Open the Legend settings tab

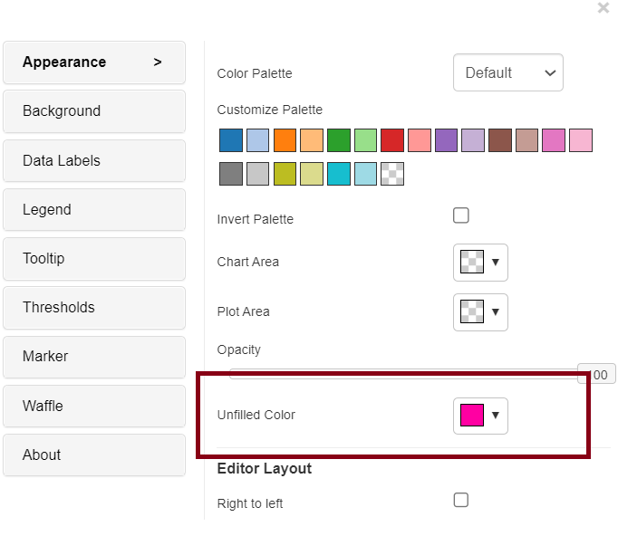94,209
